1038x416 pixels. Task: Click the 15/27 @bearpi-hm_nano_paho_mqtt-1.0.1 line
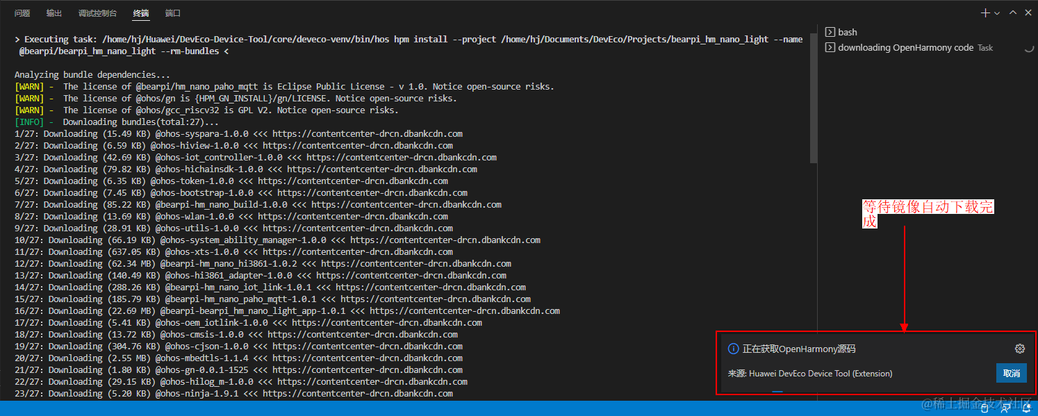(x=272, y=299)
